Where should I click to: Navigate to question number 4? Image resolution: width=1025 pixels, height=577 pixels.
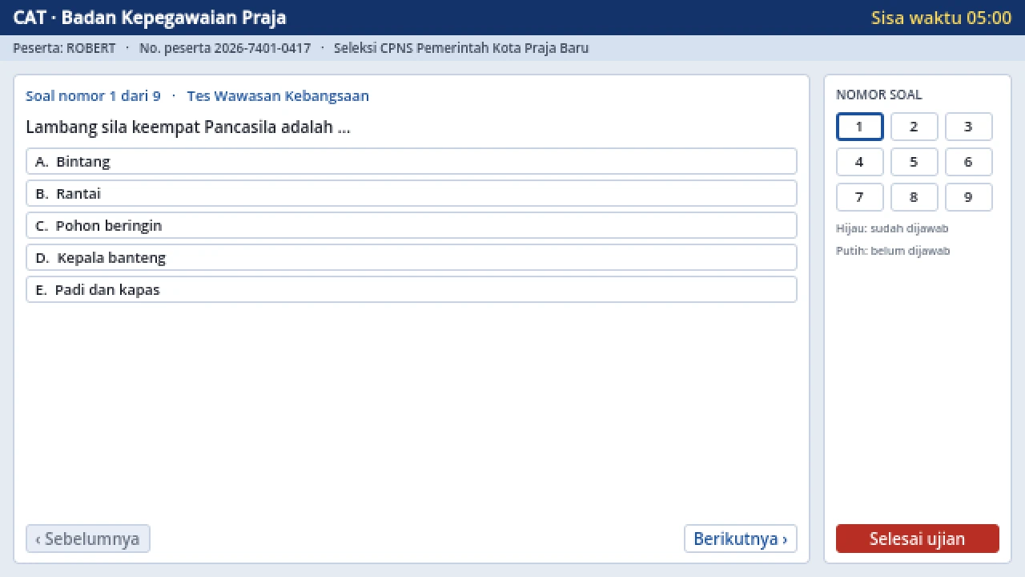860,162
